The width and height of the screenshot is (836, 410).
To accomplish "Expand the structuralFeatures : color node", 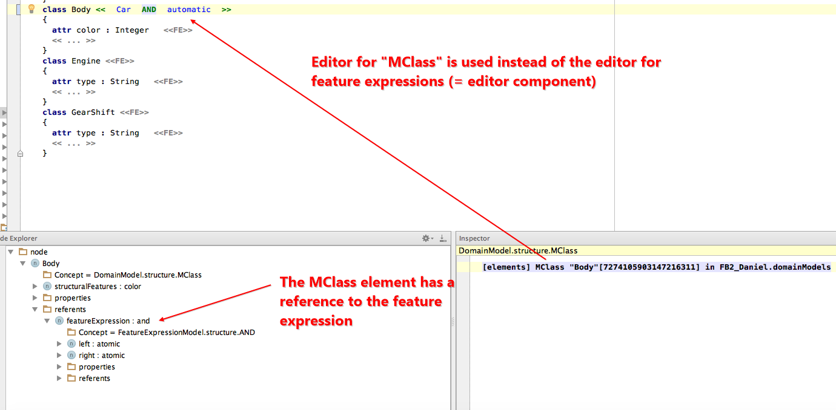I will point(35,287).
